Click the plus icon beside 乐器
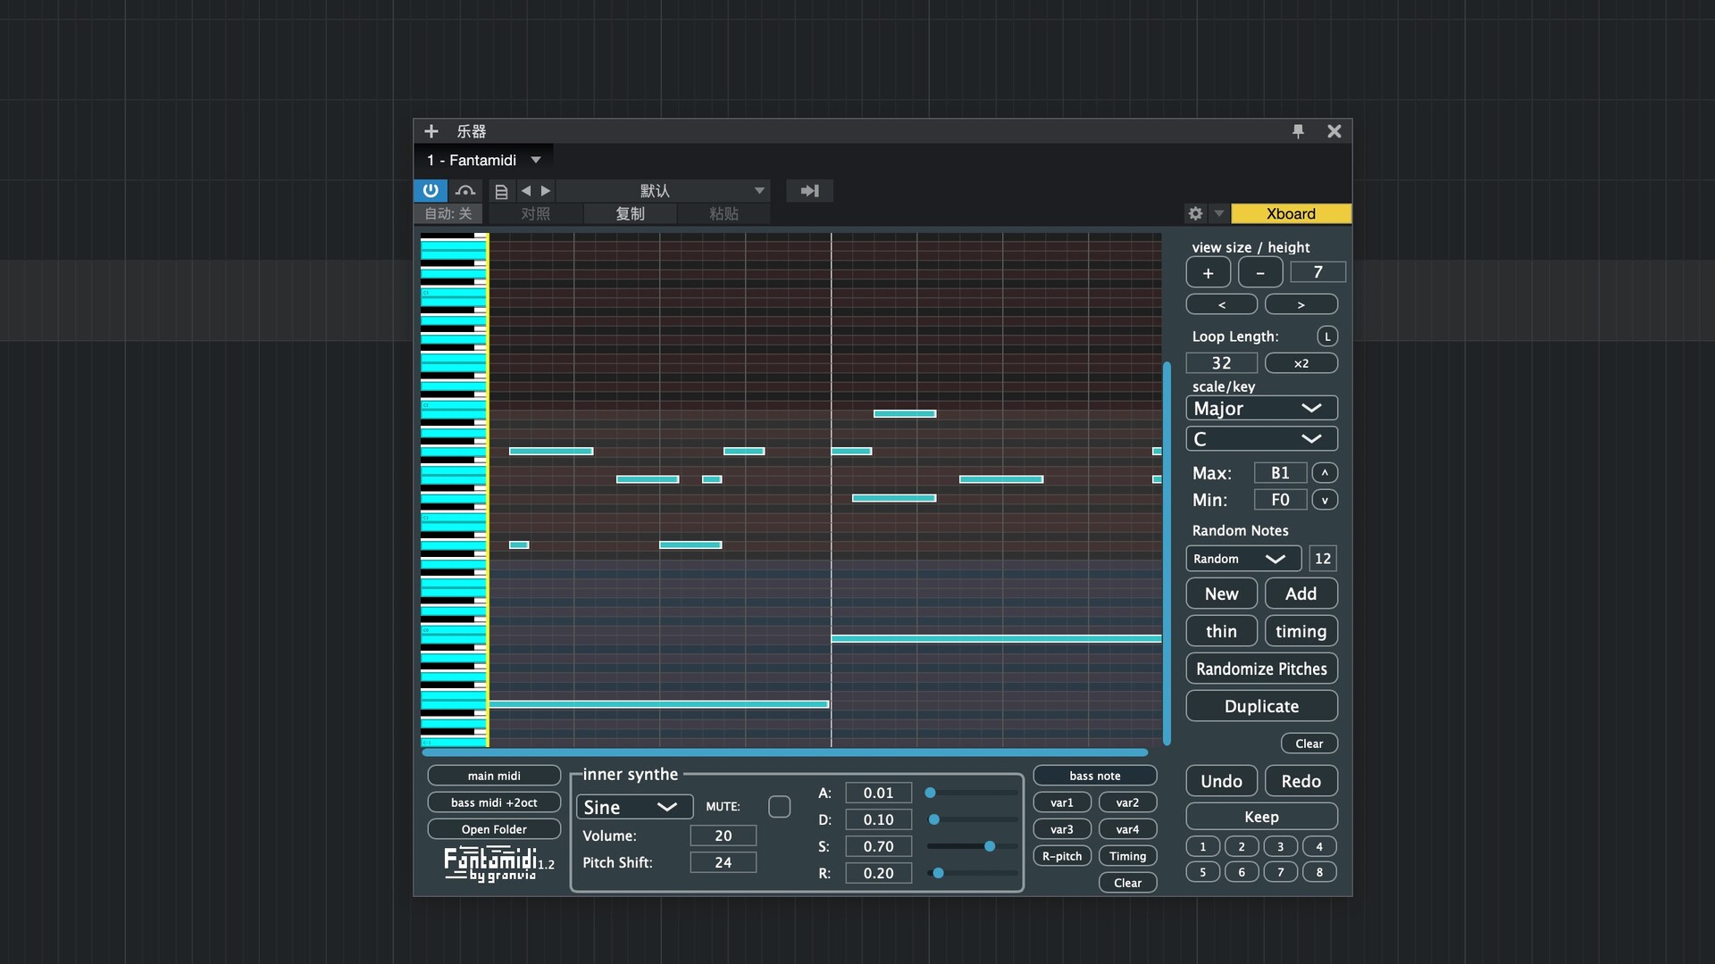This screenshot has height=964, width=1715. point(431,131)
